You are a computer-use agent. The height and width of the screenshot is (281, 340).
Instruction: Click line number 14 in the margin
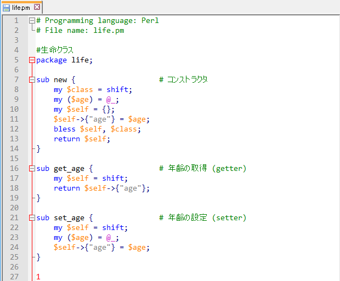point(14,148)
